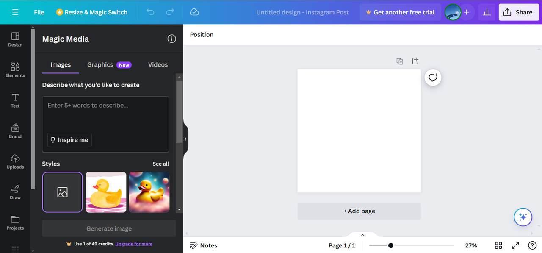Open the help question mark
542x253 pixels.
point(532,245)
